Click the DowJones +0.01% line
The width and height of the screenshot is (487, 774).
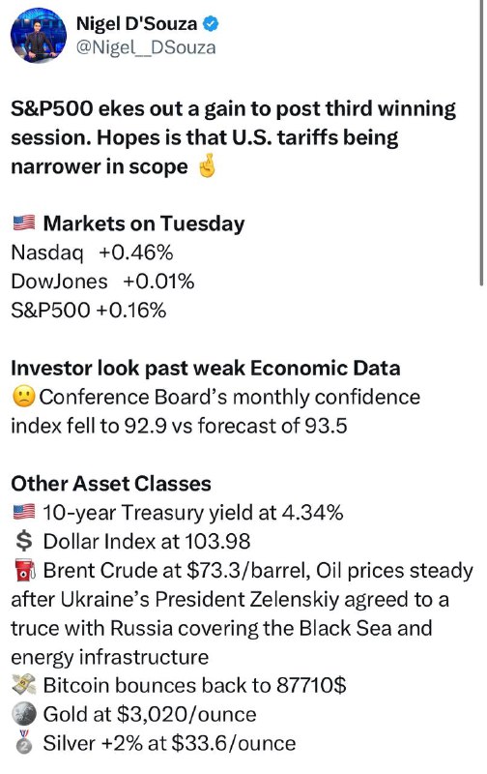[102, 282]
